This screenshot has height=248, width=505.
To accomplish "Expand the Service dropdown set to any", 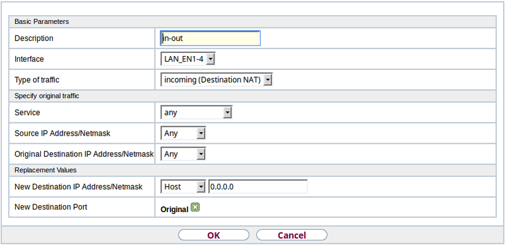I will [196, 112].
